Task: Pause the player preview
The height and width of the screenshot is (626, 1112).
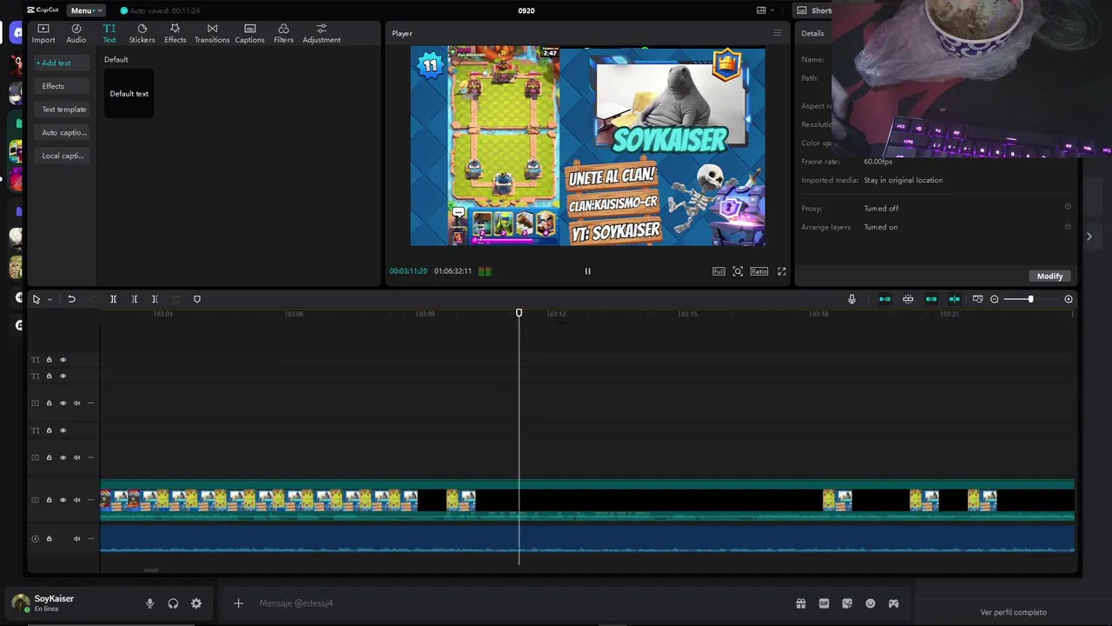Action: (x=587, y=271)
